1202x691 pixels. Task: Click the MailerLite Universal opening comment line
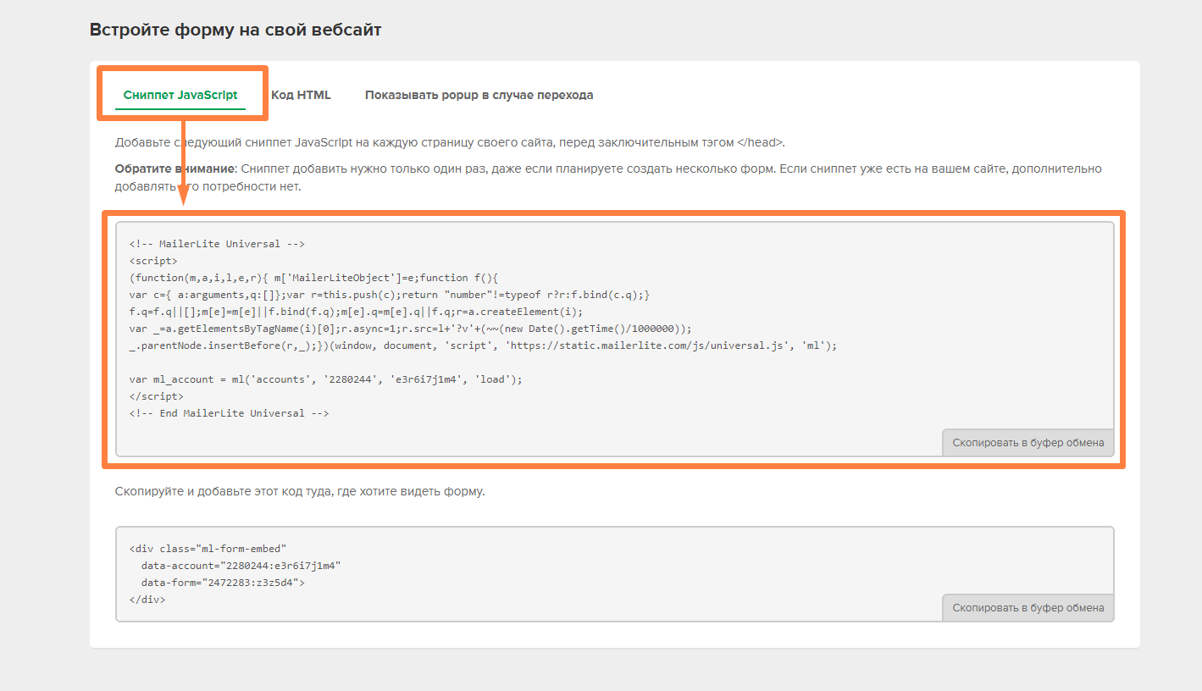click(217, 244)
